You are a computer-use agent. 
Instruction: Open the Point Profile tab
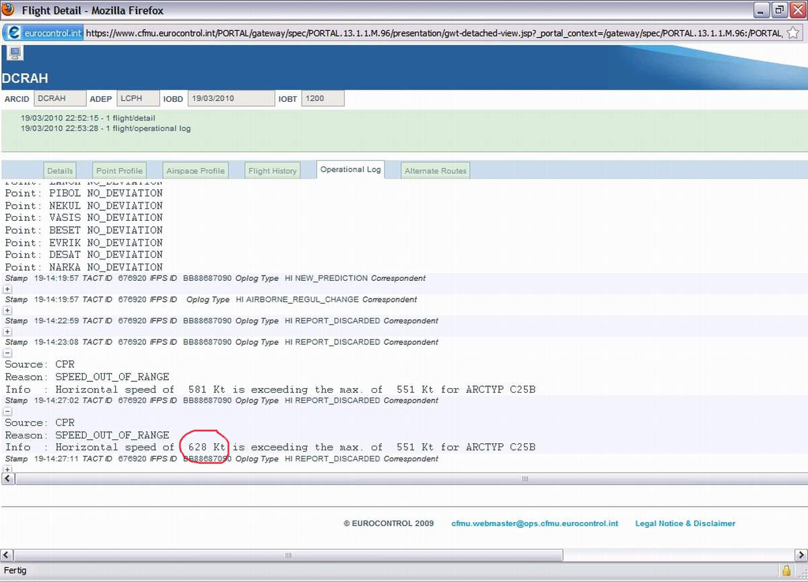[x=119, y=171]
